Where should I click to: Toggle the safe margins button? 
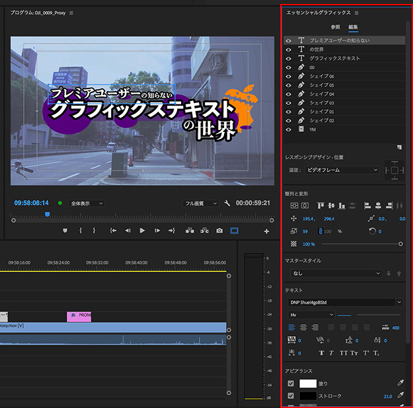(x=234, y=231)
